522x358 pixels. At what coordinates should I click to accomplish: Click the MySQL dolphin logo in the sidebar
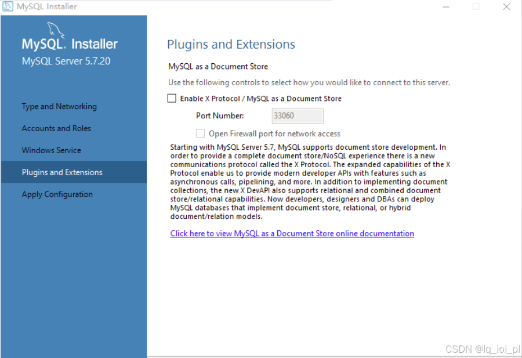(x=56, y=30)
